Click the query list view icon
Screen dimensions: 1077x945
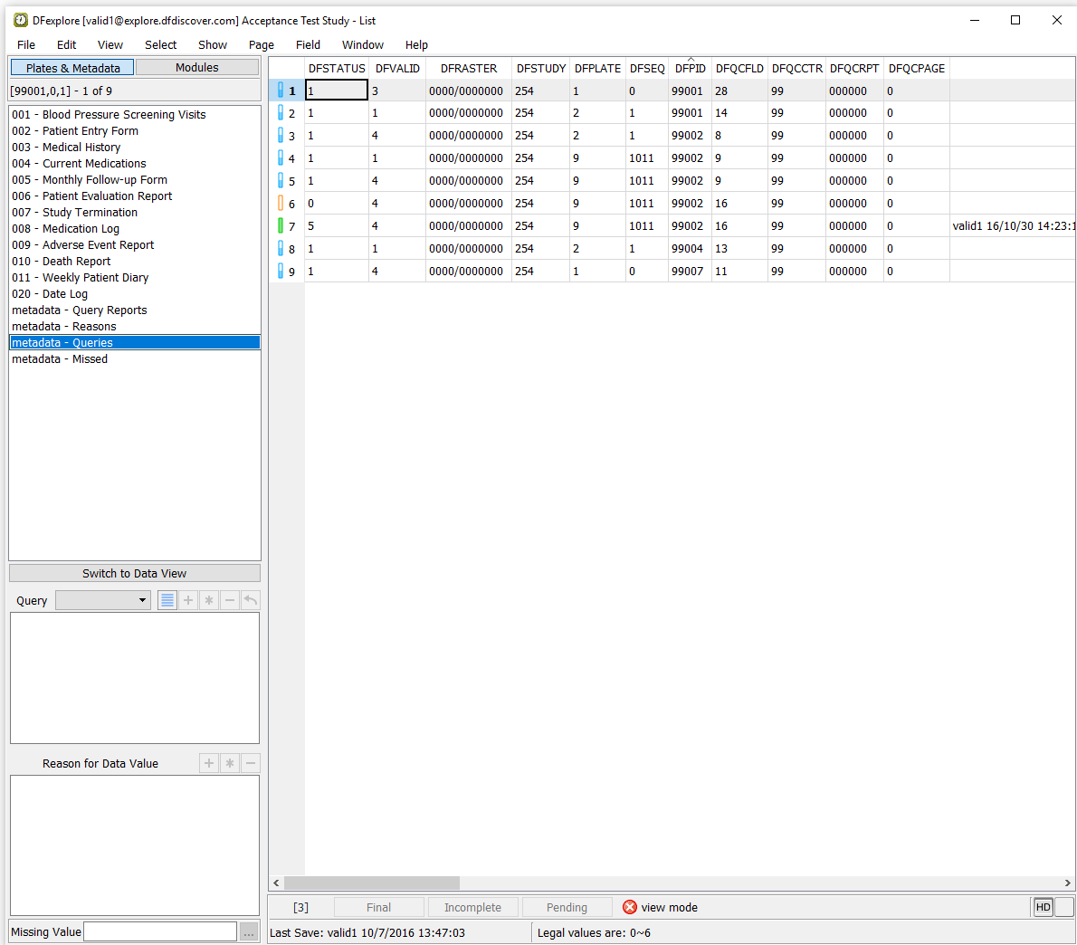[x=167, y=600]
